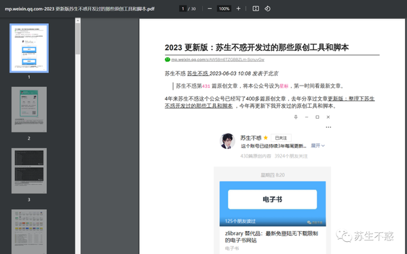Click the pink 星标 text

(x=284, y=86)
